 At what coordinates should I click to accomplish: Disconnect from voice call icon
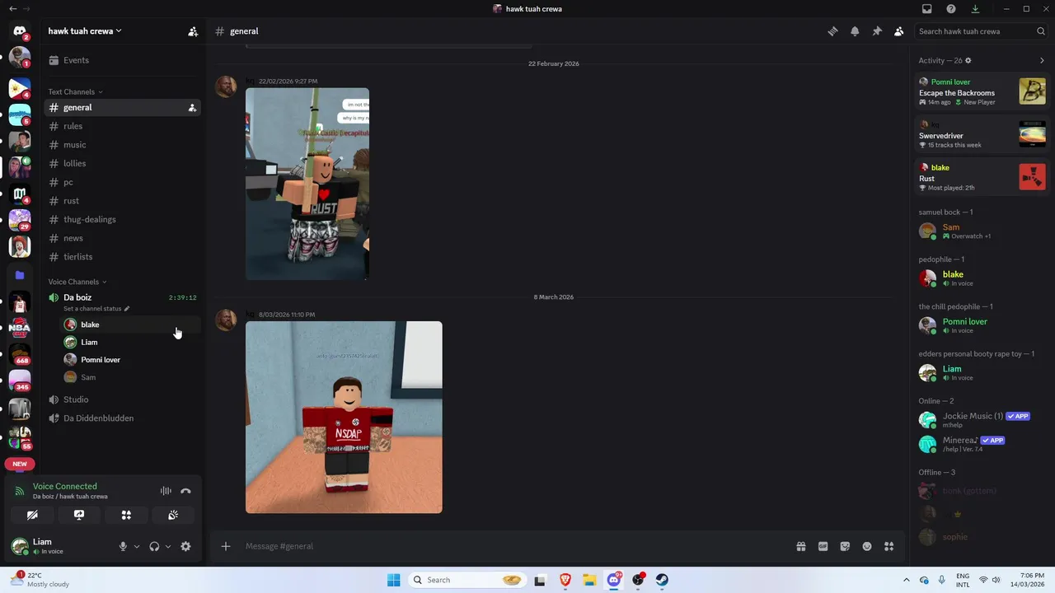[185, 491]
